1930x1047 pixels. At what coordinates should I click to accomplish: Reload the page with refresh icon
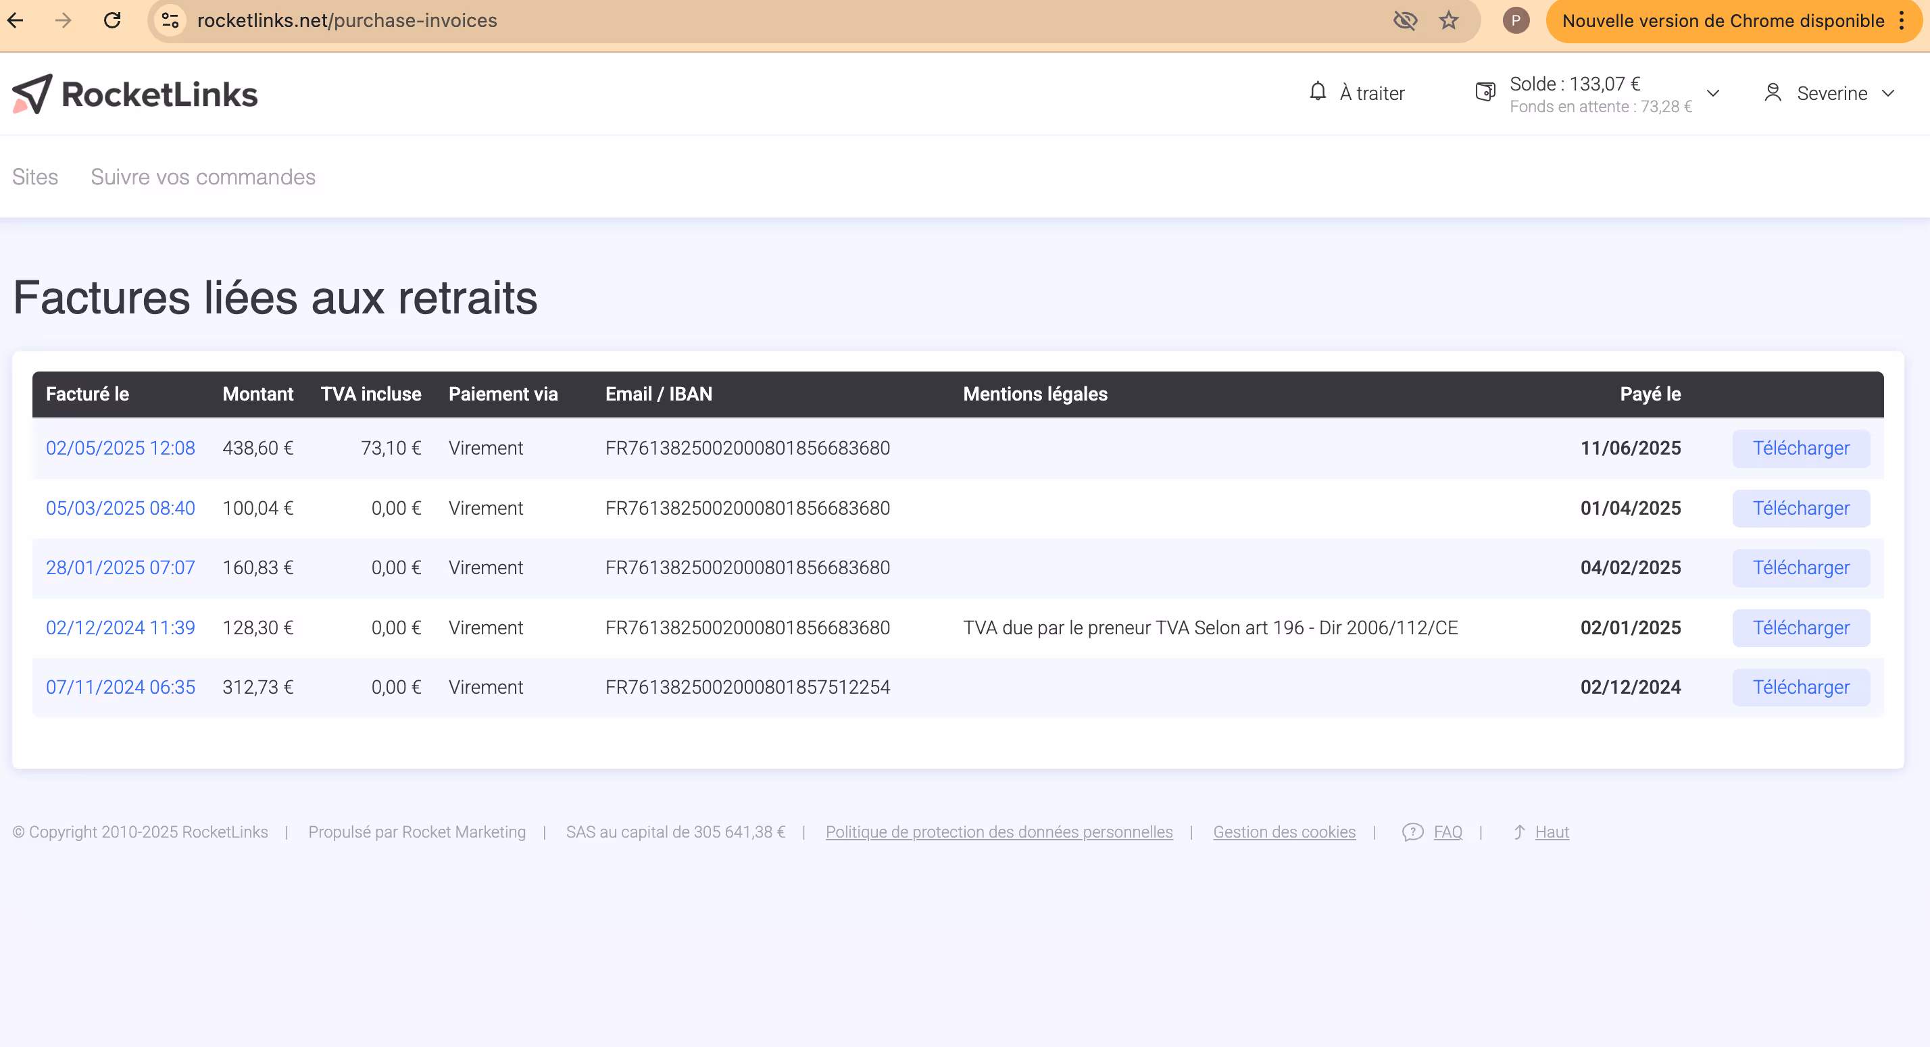(x=112, y=20)
